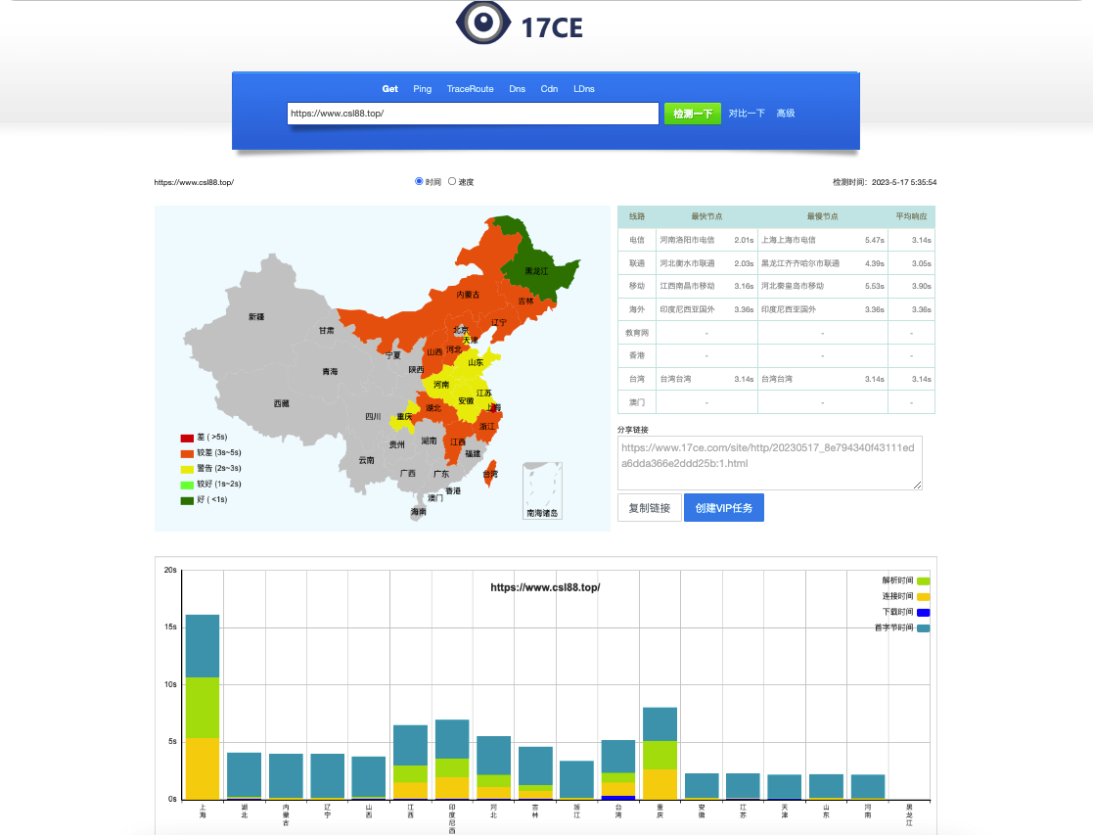Click the 南海诸岛 inset map
Image resolution: width=1093 pixels, height=835 pixels.
542,490
